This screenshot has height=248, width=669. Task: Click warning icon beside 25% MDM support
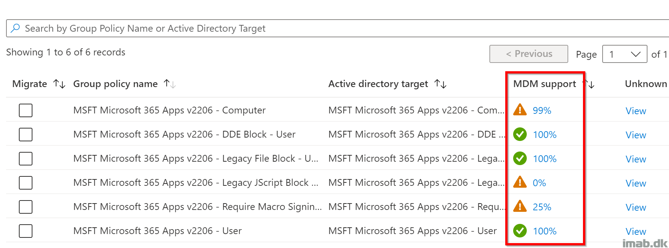(x=520, y=206)
